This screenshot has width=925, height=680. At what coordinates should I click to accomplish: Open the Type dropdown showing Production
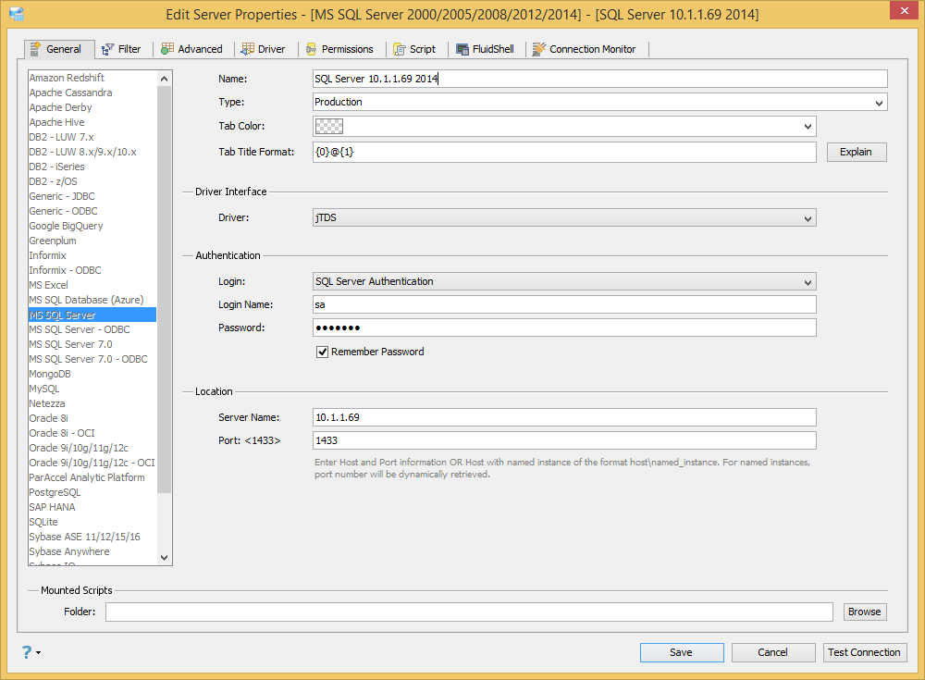pyautogui.click(x=600, y=102)
